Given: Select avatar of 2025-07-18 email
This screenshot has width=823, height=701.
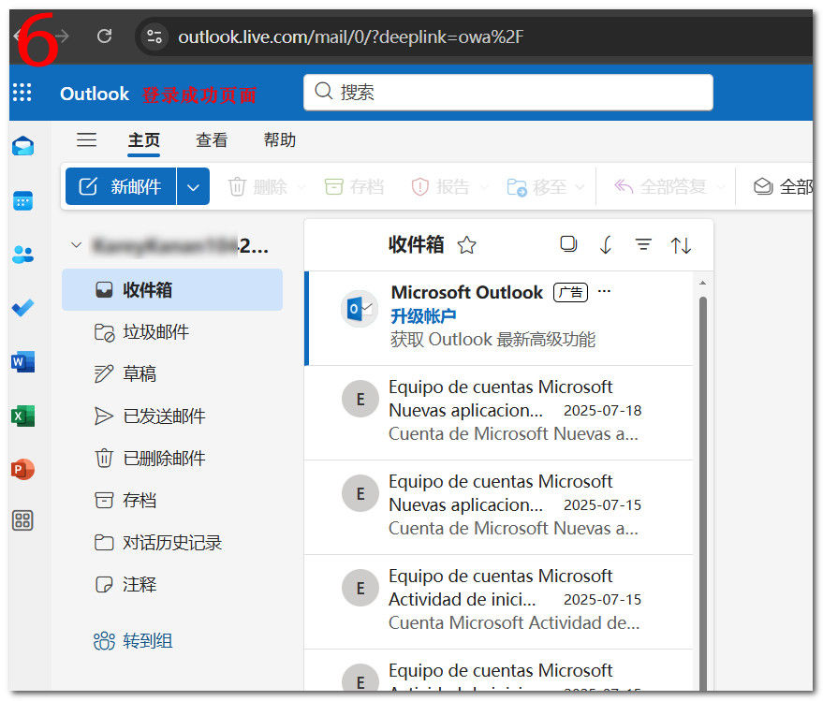Looking at the screenshot, I should click(x=360, y=400).
